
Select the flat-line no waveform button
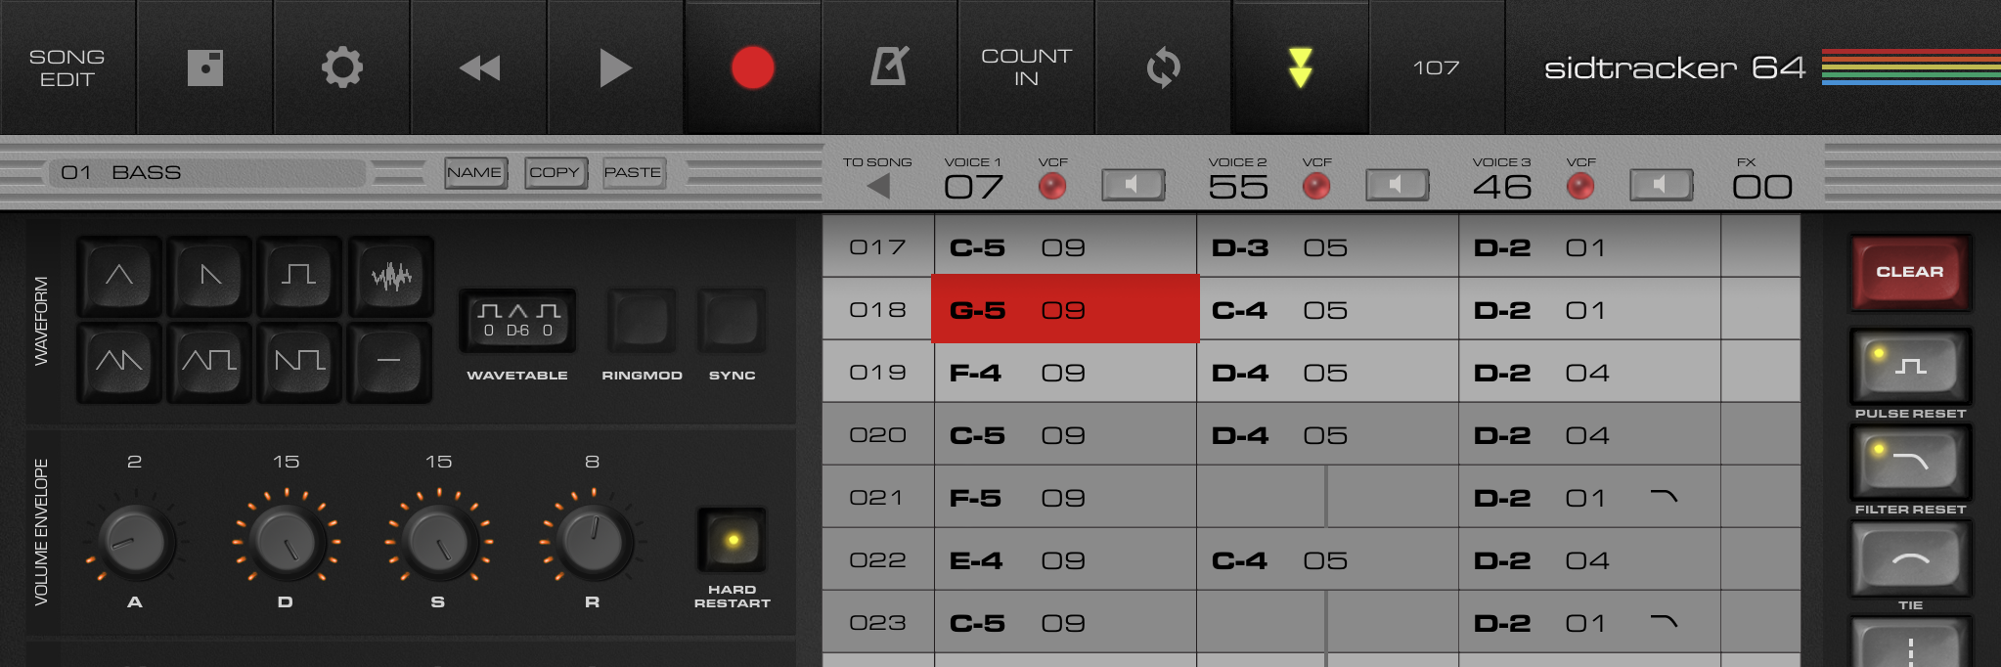390,362
